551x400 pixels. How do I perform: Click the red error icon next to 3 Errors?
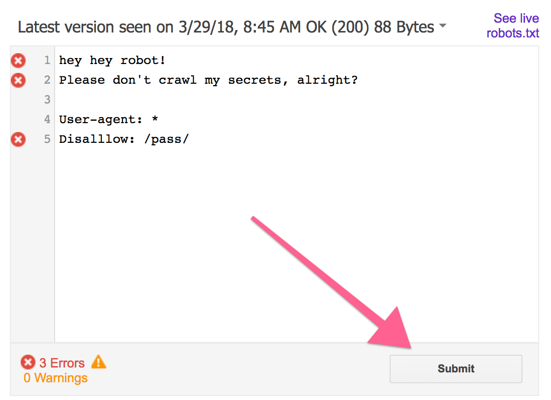(28, 363)
